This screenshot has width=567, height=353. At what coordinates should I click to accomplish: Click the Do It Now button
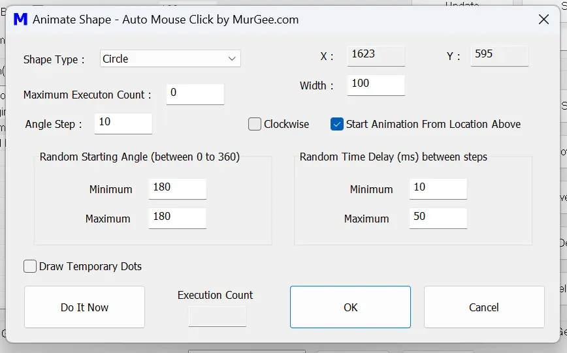pos(85,307)
